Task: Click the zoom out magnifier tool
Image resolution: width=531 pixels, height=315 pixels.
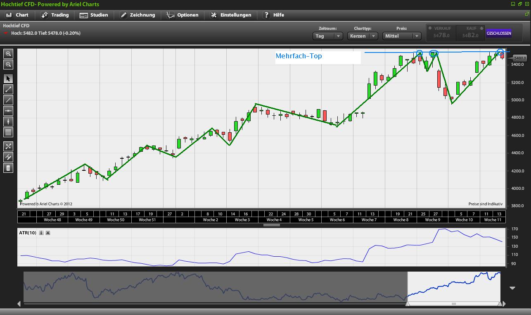Action: 9,64
